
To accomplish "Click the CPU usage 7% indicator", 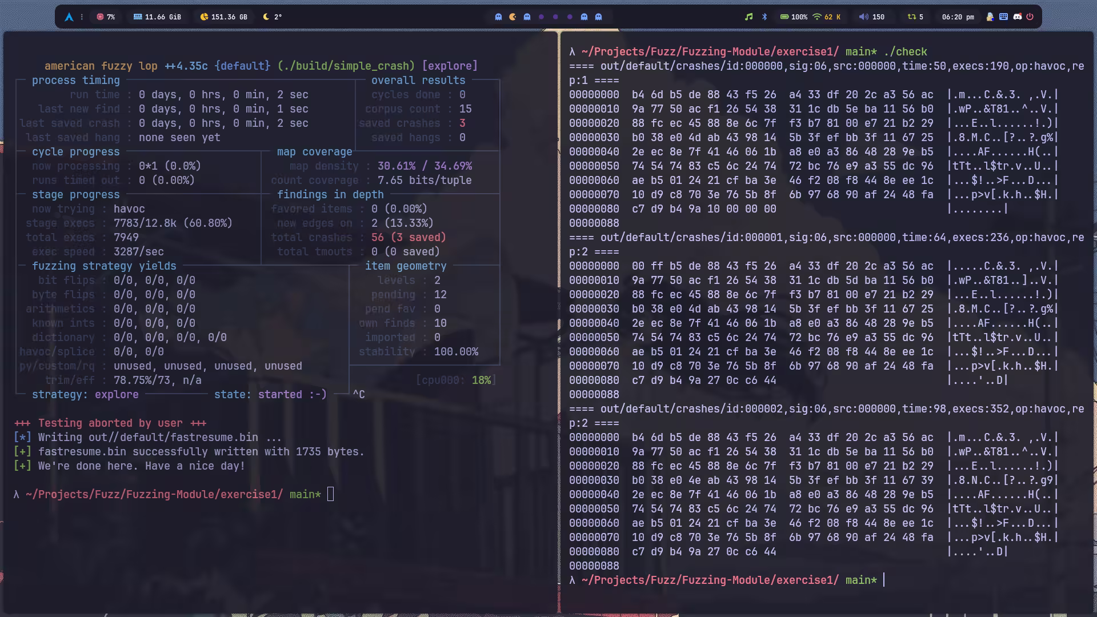I will [106, 17].
